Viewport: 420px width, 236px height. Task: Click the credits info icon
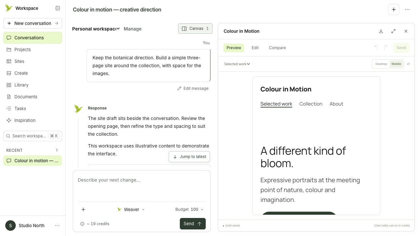pos(82,224)
